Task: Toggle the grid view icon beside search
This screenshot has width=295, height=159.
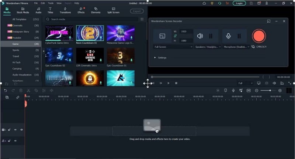Action: (x=142, y=19)
